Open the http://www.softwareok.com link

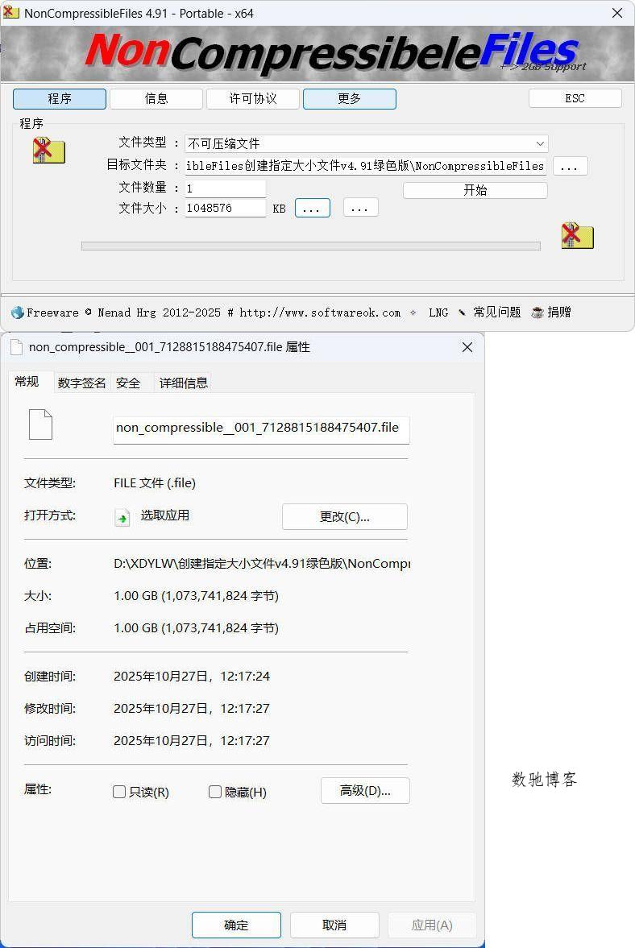click(320, 313)
